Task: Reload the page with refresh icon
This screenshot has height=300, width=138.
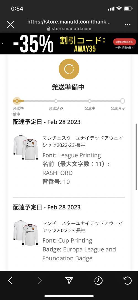Action: 127,281
